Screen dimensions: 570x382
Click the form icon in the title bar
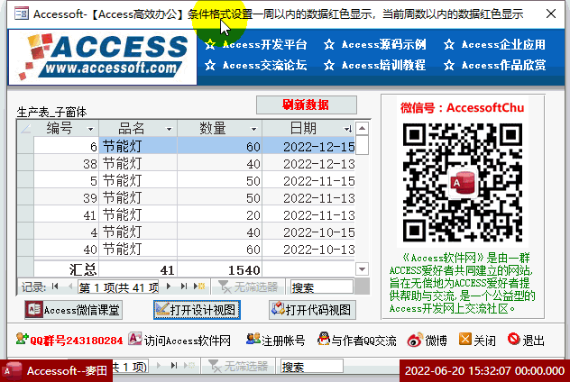(x=21, y=14)
